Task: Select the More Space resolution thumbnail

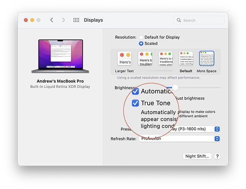Action: tap(207, 58)
